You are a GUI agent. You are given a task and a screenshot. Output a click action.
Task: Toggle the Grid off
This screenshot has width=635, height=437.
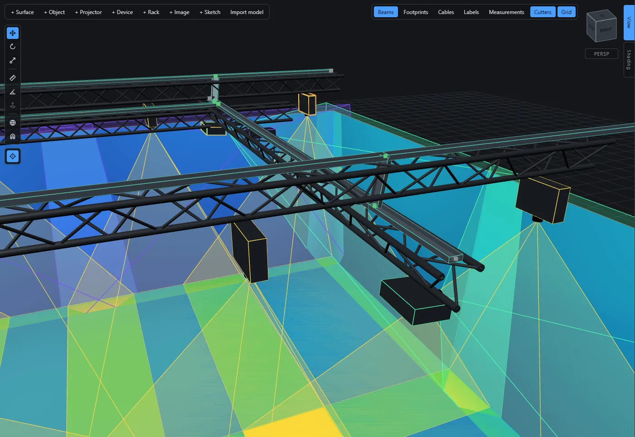pyautogui.click(x=566, y=12)
